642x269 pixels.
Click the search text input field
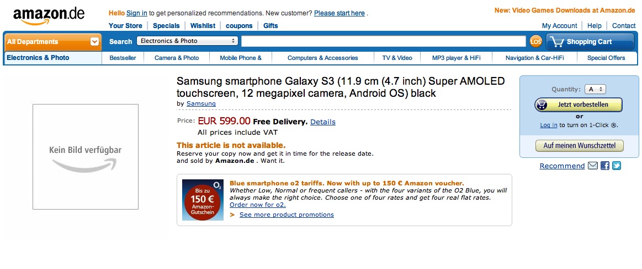point(383,41)
